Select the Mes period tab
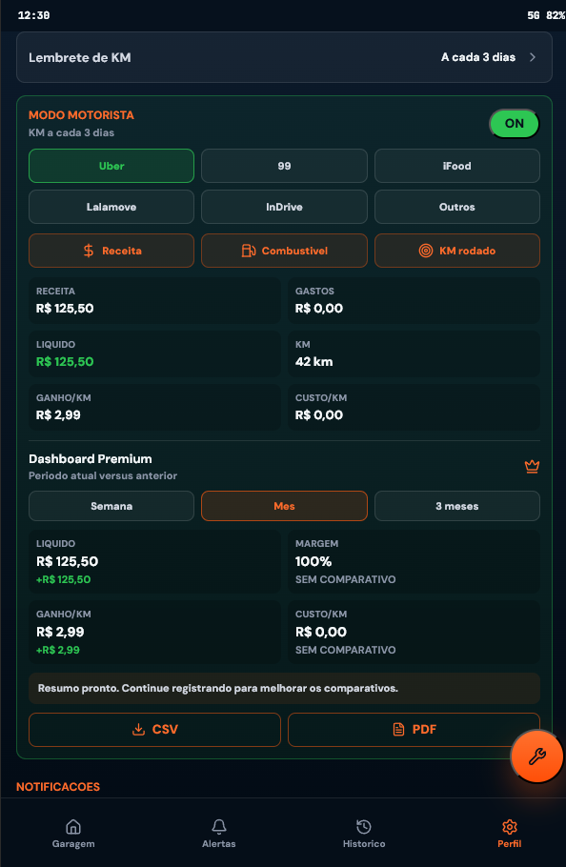The height and width of the screenshot is (867, 566). coord(284,506)
